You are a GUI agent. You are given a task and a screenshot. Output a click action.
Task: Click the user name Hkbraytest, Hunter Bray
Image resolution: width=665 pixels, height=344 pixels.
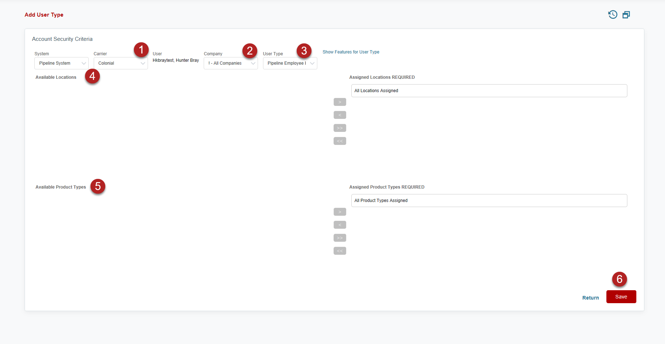[175, 60]
